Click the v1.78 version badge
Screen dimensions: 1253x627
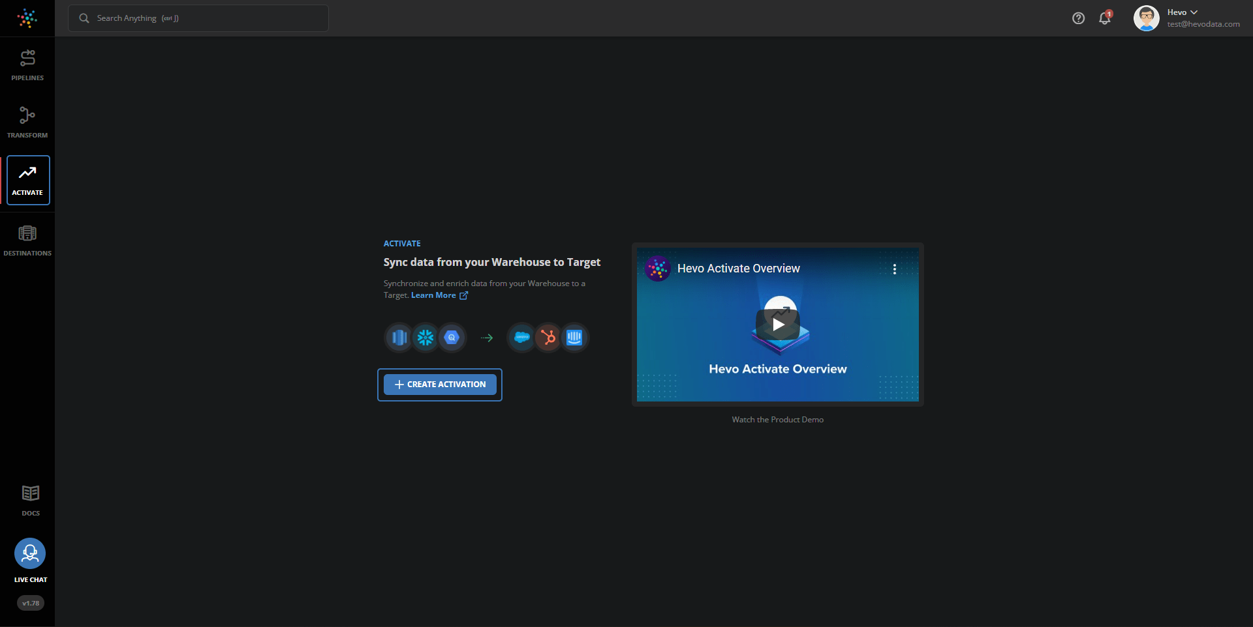31,603
